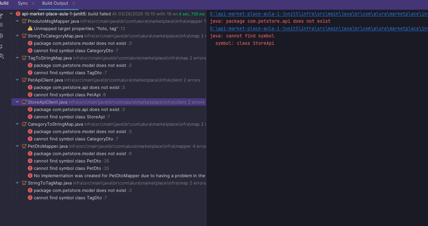The height and width of the screenshot is (226, 428).
Task: Collapse the api-market-place-aula-1-junit5 root node
Action: pos(11,14)
